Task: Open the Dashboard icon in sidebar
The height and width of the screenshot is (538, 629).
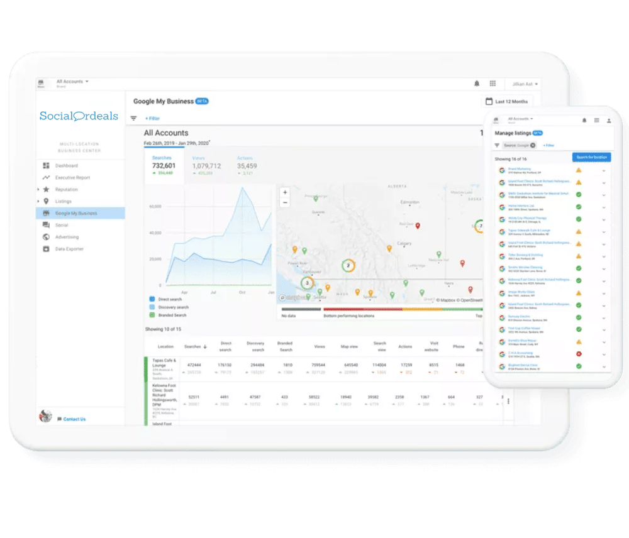Action: (46, 166)
